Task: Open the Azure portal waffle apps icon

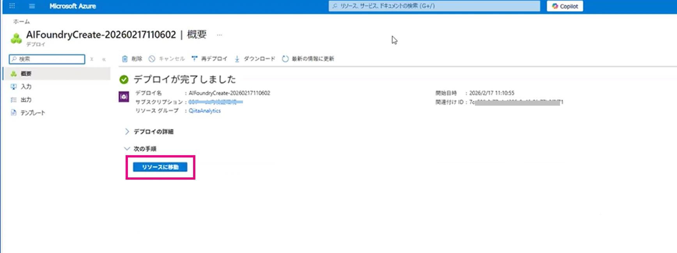Action: (x=12, y=6)
